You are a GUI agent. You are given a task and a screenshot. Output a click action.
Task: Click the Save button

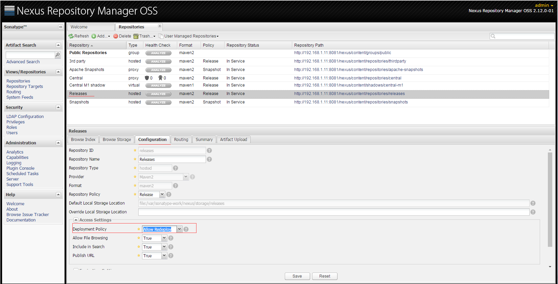coord(297,276)
